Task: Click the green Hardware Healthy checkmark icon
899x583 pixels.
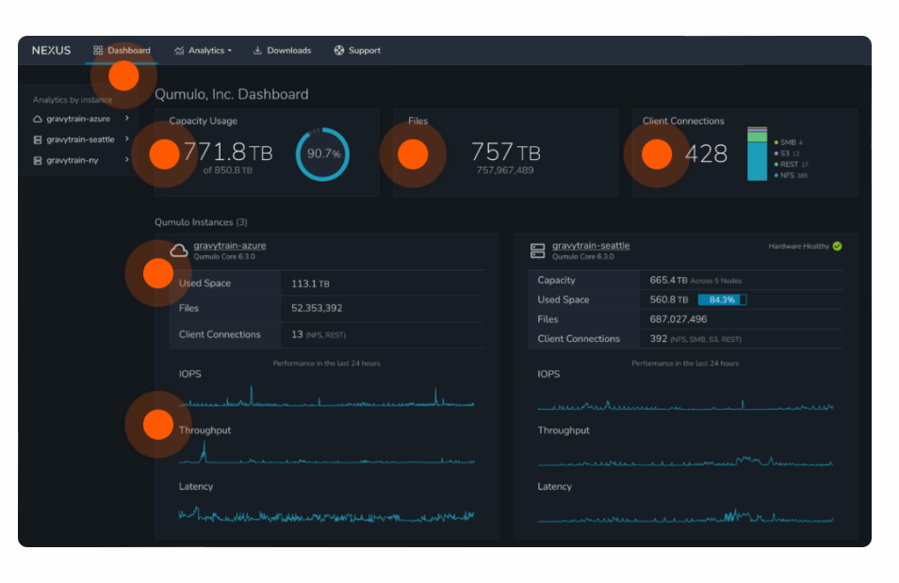Action: [835, 245]
